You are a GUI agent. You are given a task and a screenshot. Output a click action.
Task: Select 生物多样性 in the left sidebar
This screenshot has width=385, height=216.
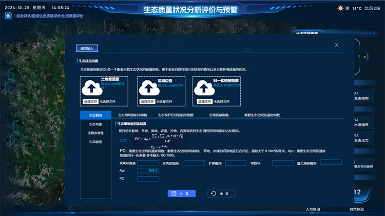tap(95, 133)
